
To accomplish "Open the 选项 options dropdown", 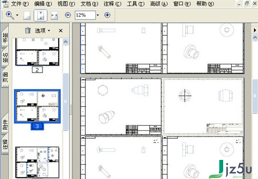I will (42, 31).
